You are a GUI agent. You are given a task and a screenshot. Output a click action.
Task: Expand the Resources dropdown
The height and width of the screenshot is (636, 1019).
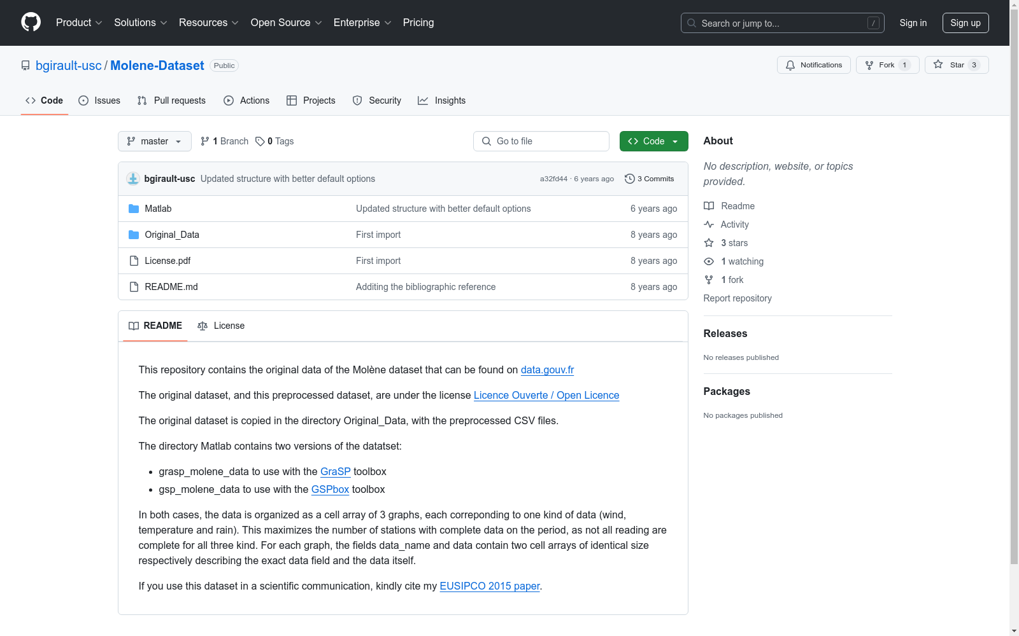[209, 23]
